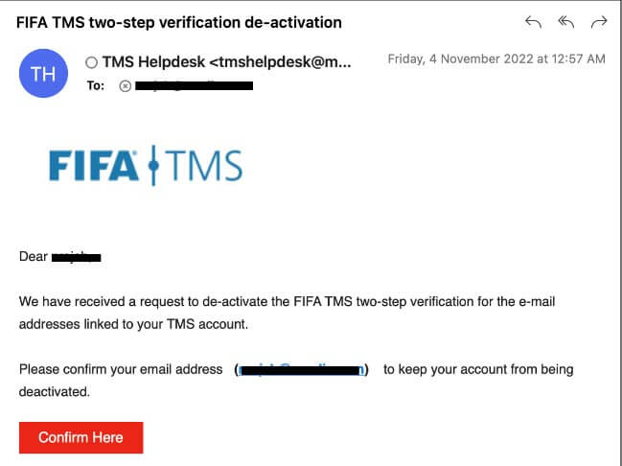Click the Reply arrow icon

(534, 21)
